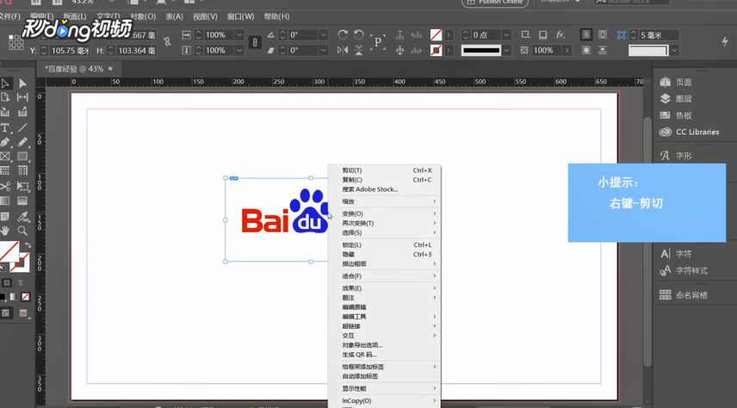Image resolution: width=737 pixels, height=408 pixels.
Task: Open 表(A) menu in menu bar
Action: click(175, 16)
